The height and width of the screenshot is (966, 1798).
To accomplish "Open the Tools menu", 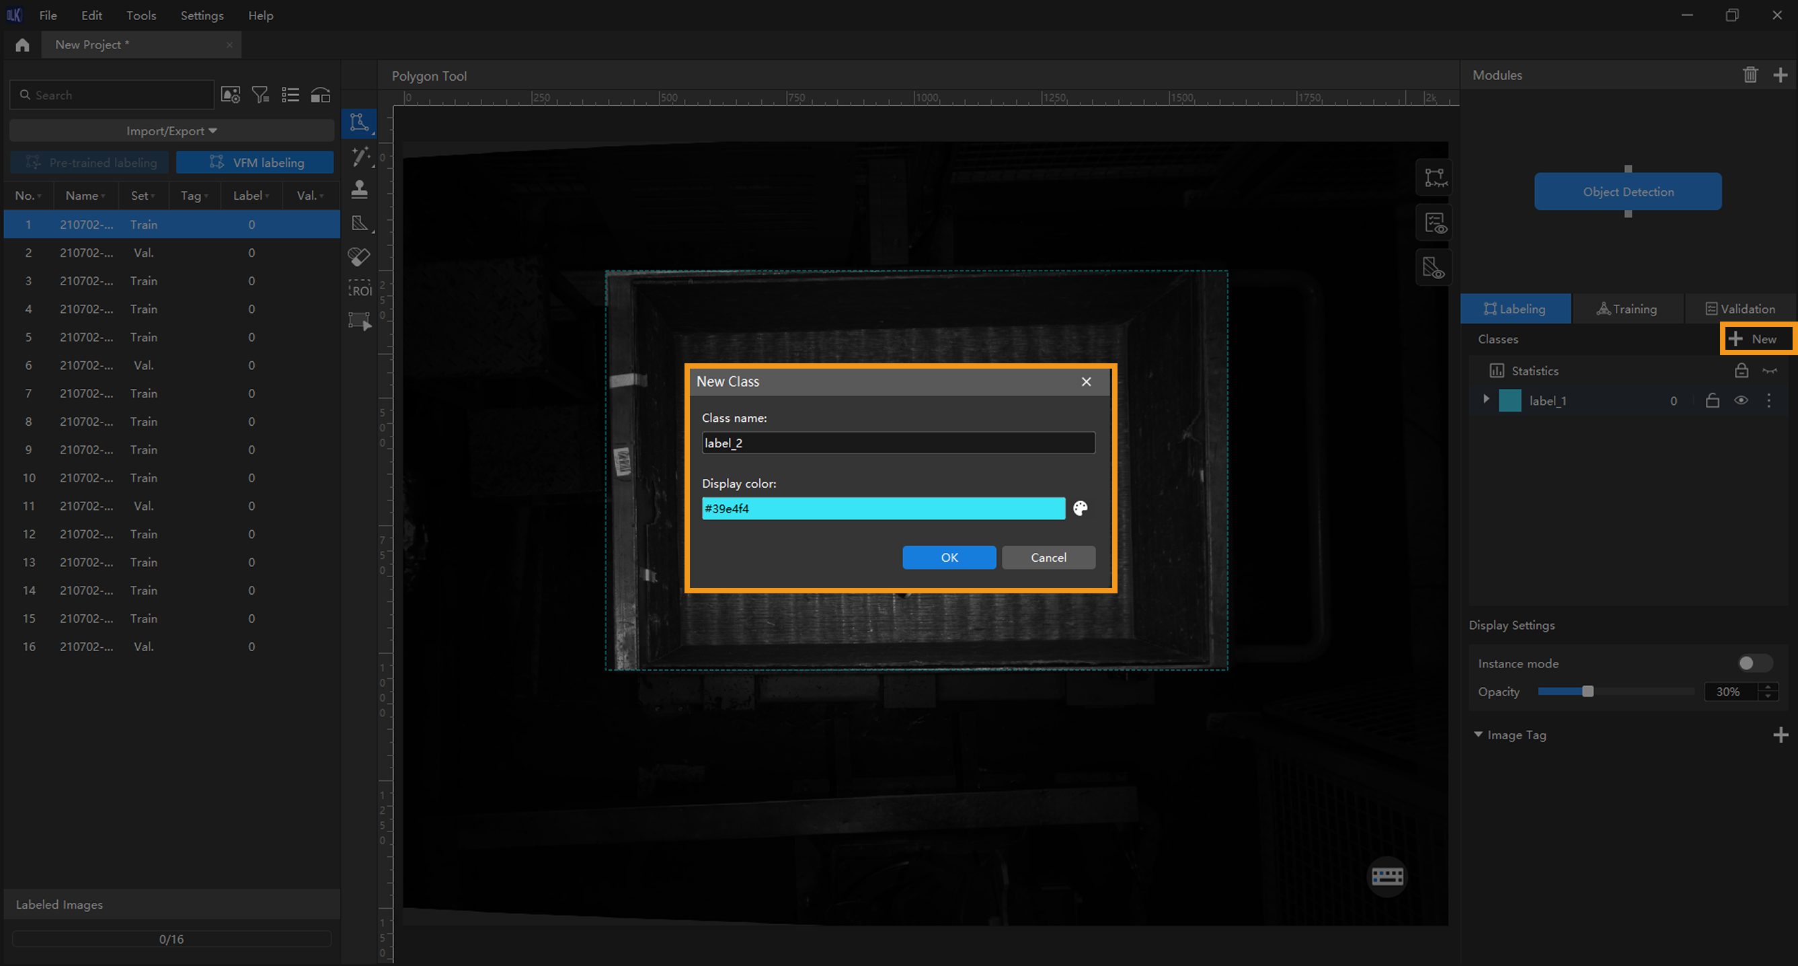I will click(x=141, y=15).
